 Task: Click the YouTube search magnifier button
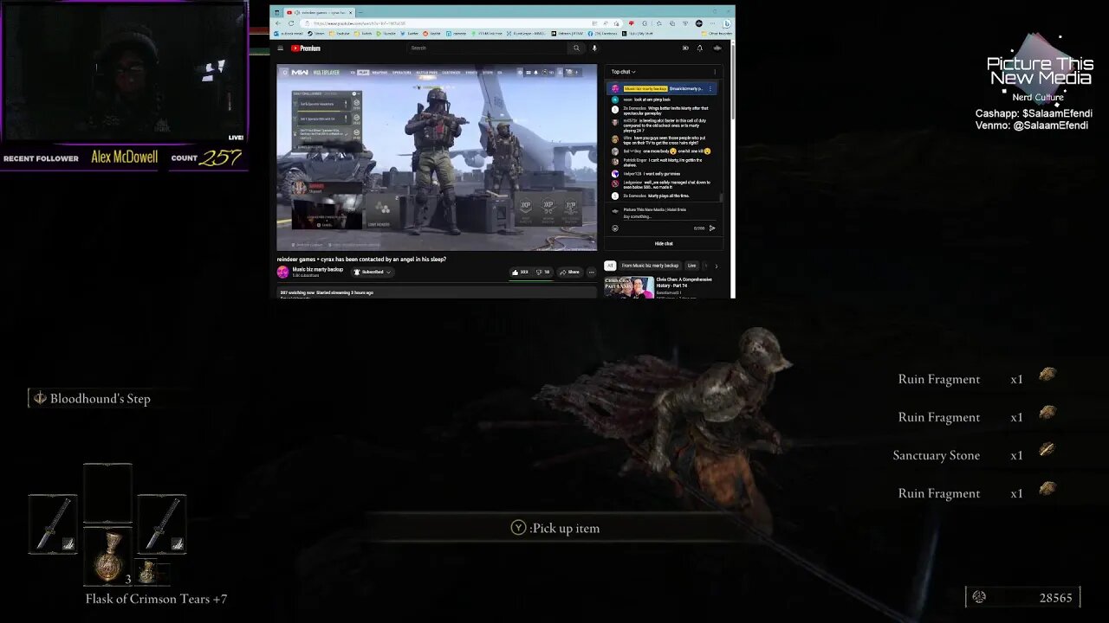(575, 48)
